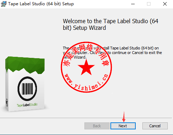Cancel the Tape Label Studio setup

[155, 126]
